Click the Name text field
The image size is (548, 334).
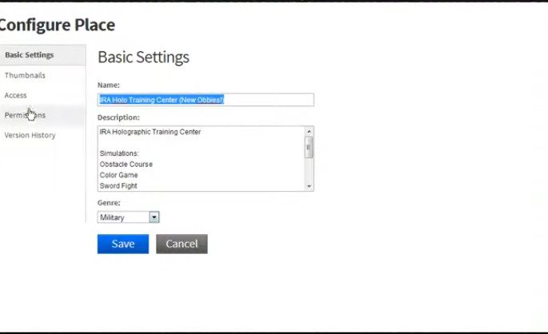click(205, 100)
